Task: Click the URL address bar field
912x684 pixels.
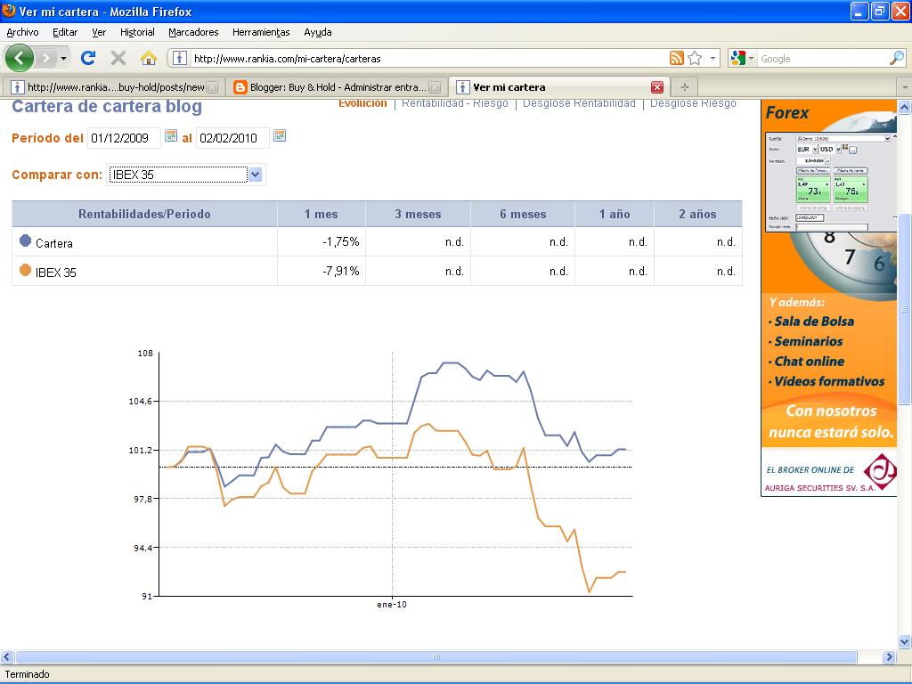Action: tap(427, 59)
